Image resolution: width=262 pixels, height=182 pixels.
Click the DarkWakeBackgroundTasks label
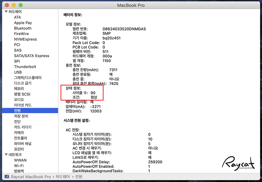click(x=98, y=171)
